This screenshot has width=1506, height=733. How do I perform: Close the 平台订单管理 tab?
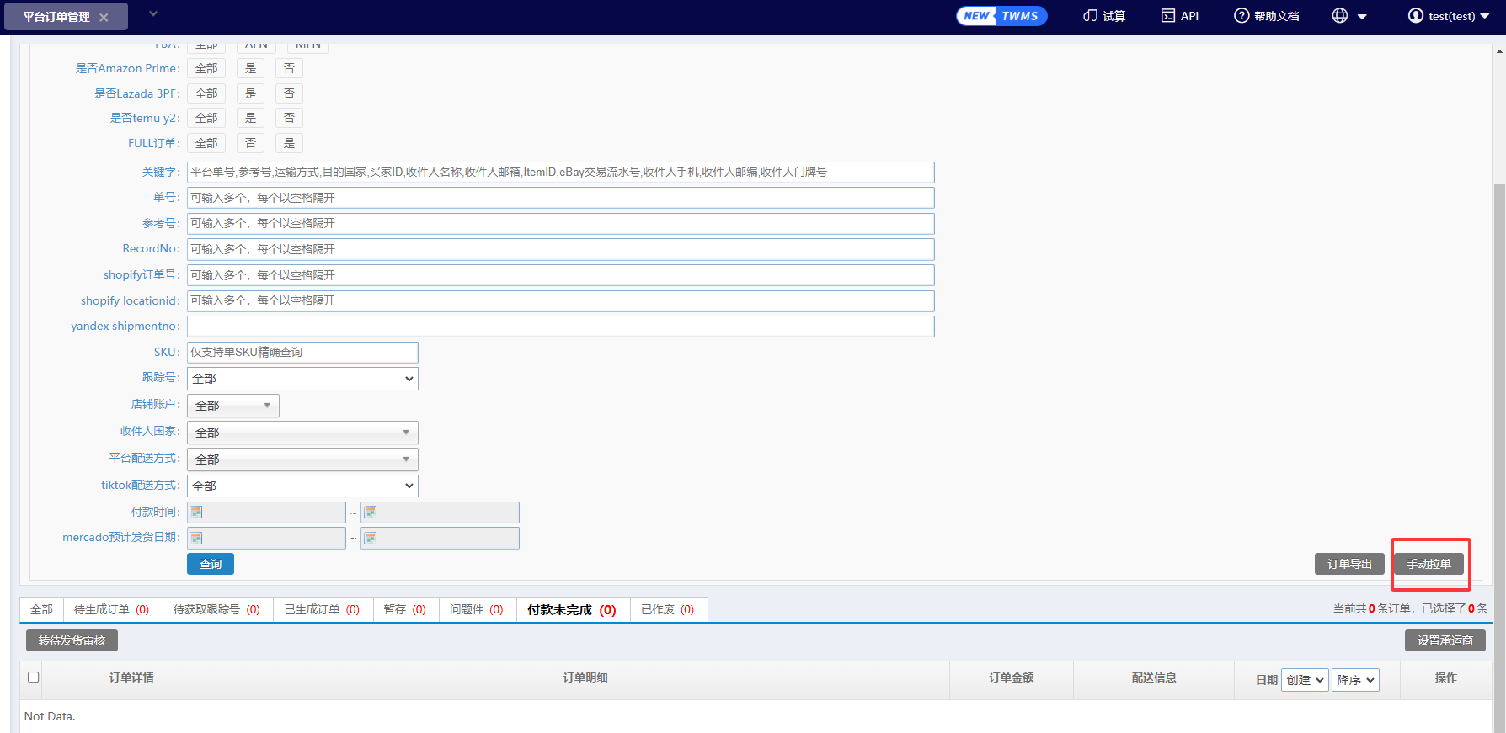(x=104, y=18)
